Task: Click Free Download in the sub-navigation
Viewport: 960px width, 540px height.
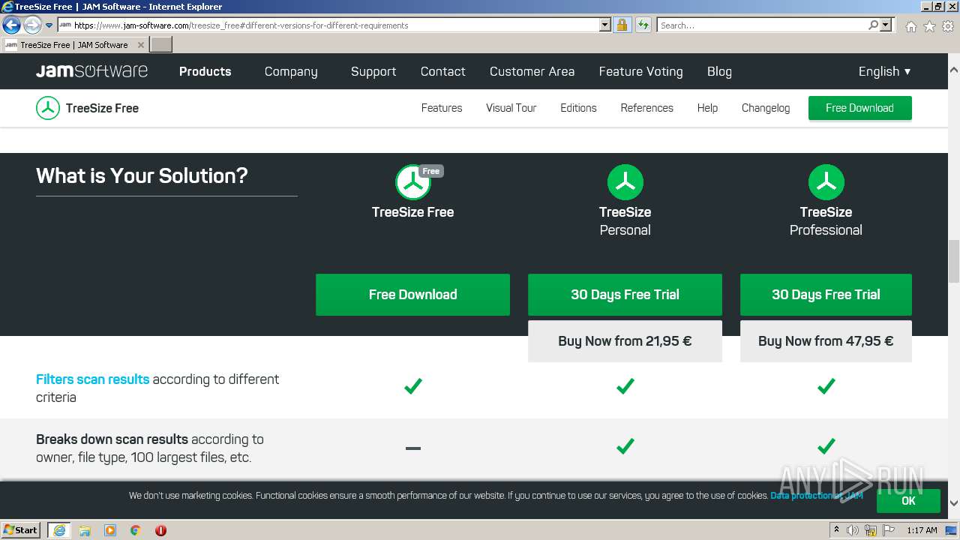Action: pos(859,108)
